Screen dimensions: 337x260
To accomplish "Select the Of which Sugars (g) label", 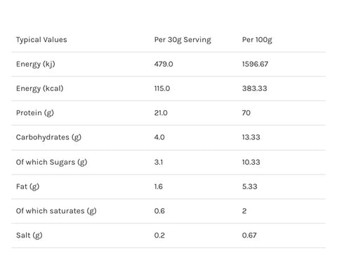I will coord(51,163).
